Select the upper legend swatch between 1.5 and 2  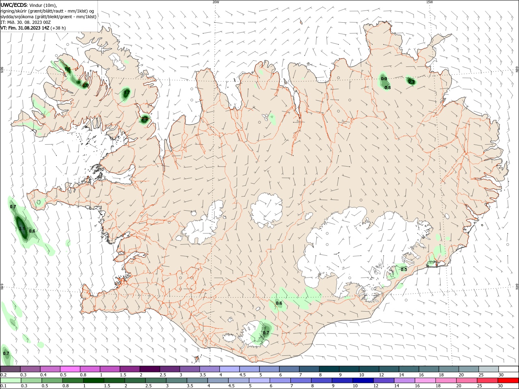(130, 369)
